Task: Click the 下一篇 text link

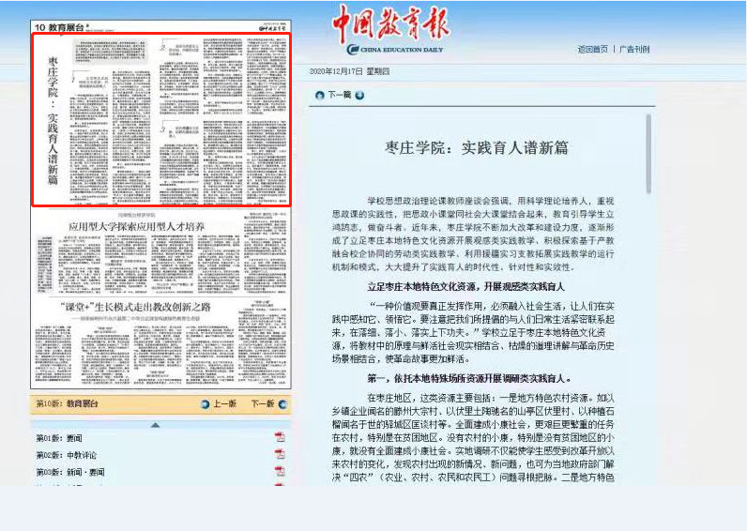Action: pos(339,95)
